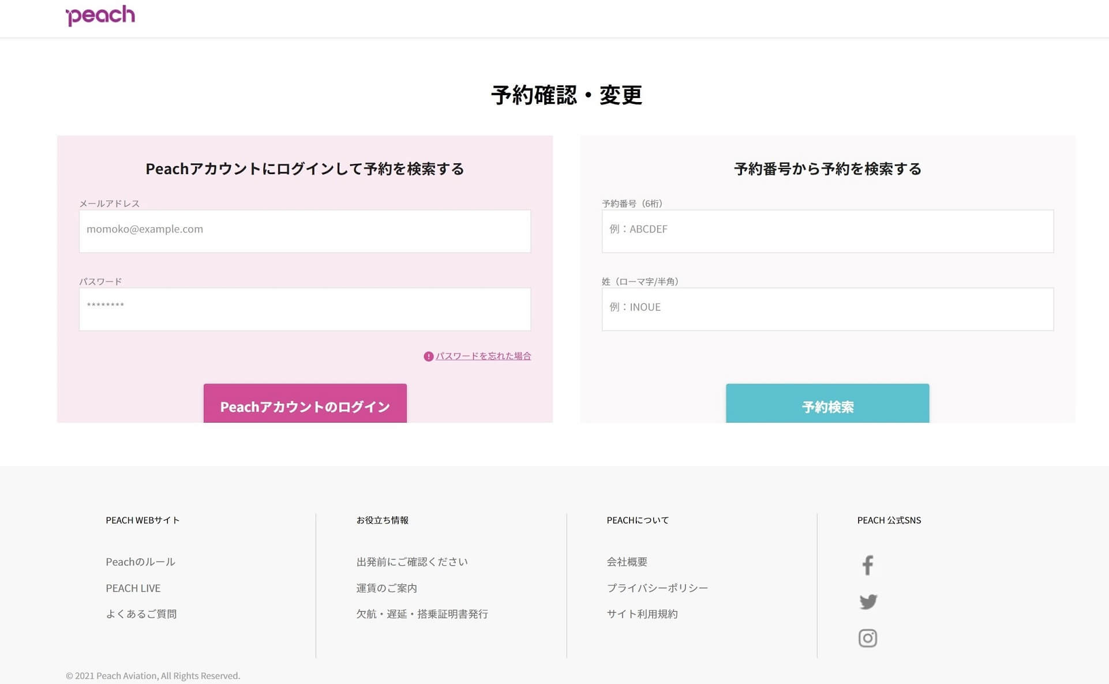Click the PEACH WEBサイト footer heading
Image resolution: width=1109 pixels, height=684 pixels.
pos(143,520)
